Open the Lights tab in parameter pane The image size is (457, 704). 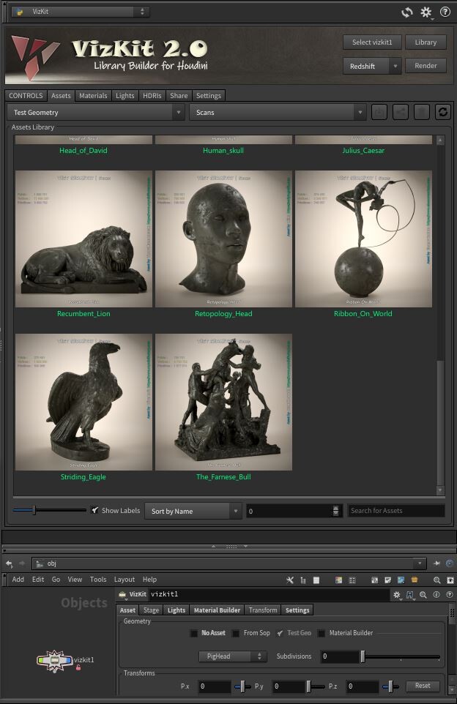[x=177, y=610]
